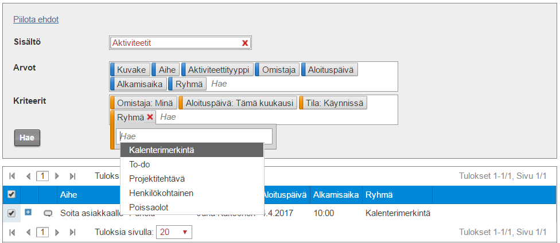Viewport: 560px width, 243px height.
Task: Toggle the select-all checkbox in table header
Action: (x=12, y=195)
